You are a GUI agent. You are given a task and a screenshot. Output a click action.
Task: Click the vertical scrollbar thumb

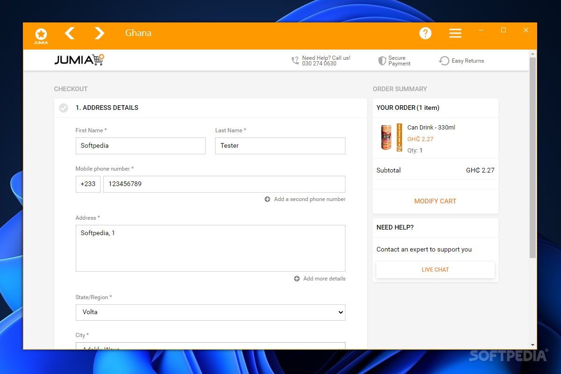(532, 158)
